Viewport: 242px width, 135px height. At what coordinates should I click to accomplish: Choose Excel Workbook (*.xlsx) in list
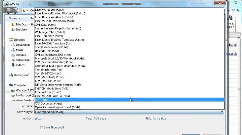[129, 10]
